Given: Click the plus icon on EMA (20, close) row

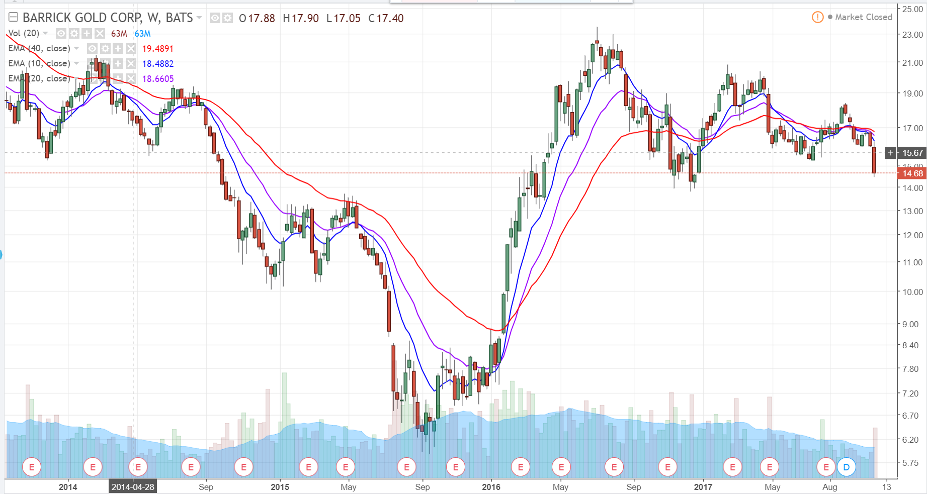Looking at the screenshot, I should coord(118,79).
